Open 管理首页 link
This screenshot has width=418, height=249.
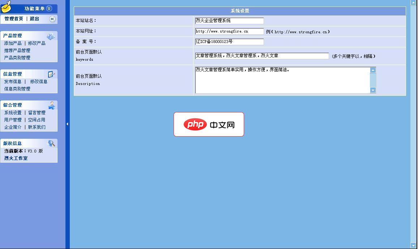tap(14, 19)
